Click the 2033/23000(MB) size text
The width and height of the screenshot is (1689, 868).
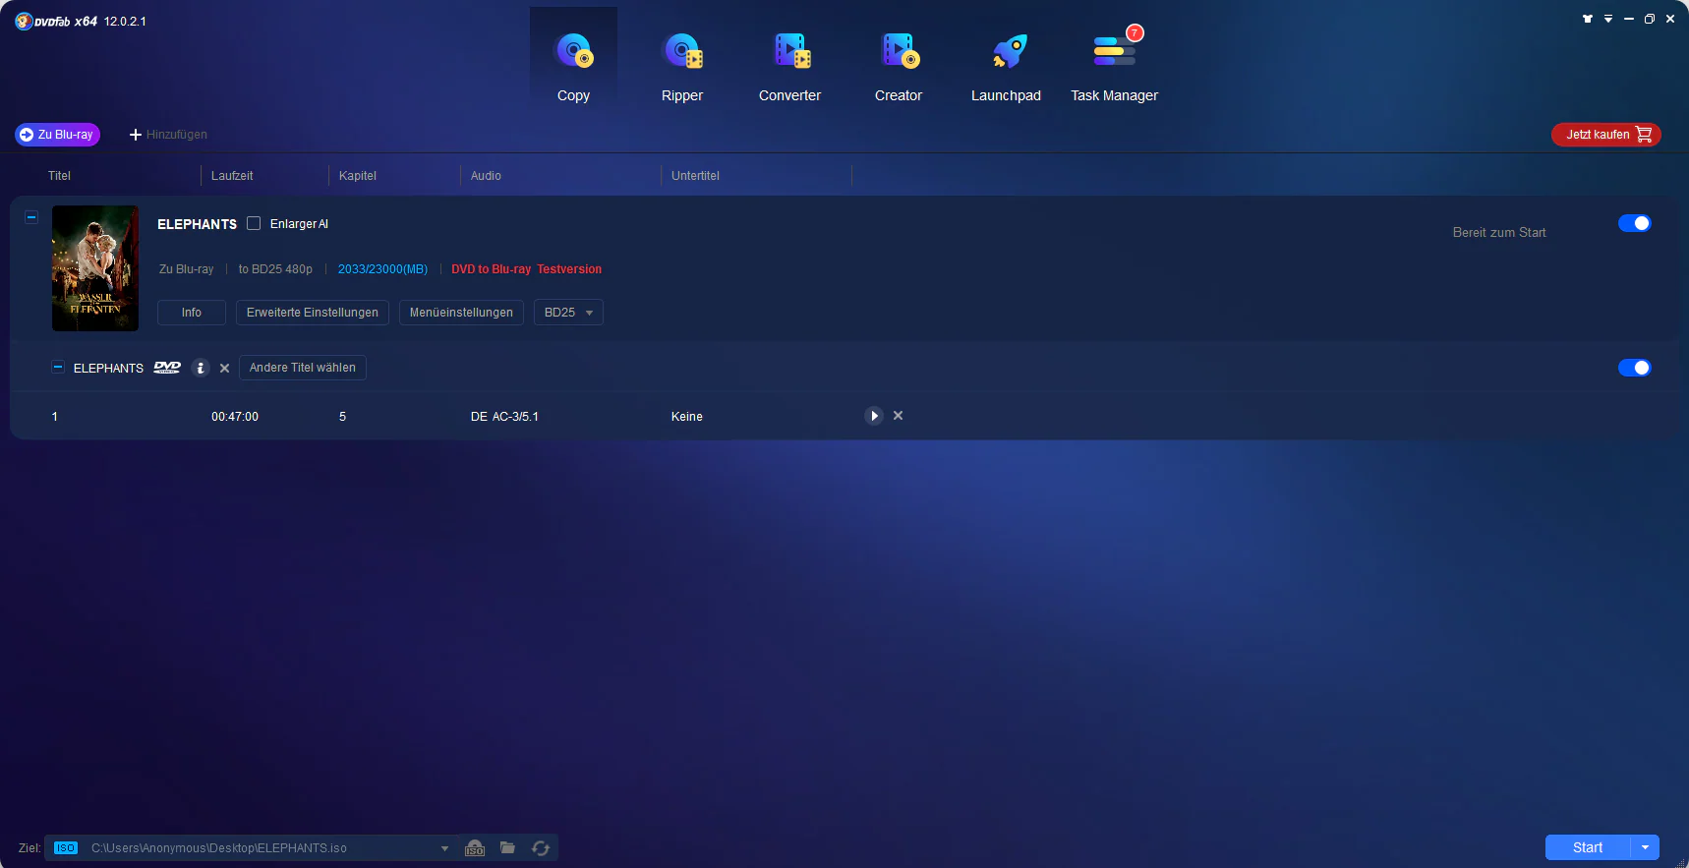tap(382, 269)
